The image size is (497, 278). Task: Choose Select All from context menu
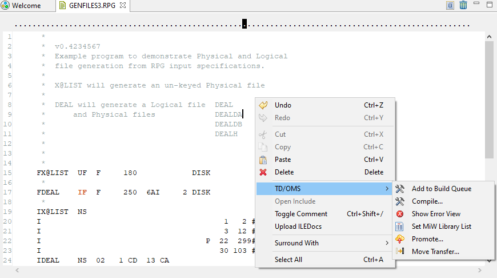click(x=288, y=260)
